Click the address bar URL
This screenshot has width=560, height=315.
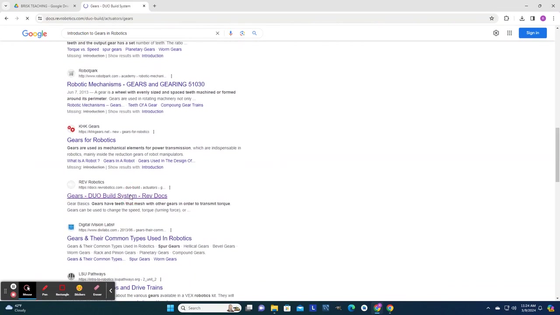click(x=89, y=18)
